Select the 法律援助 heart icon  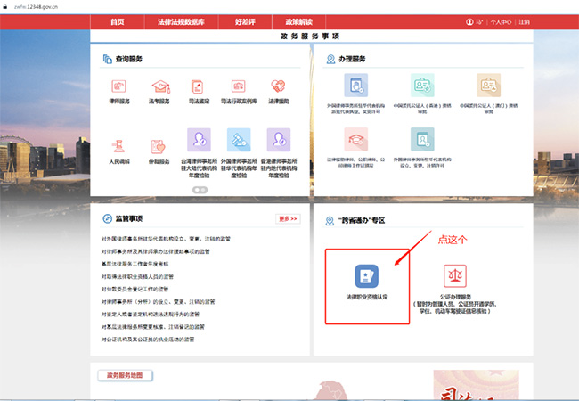(x=279, y=86)
